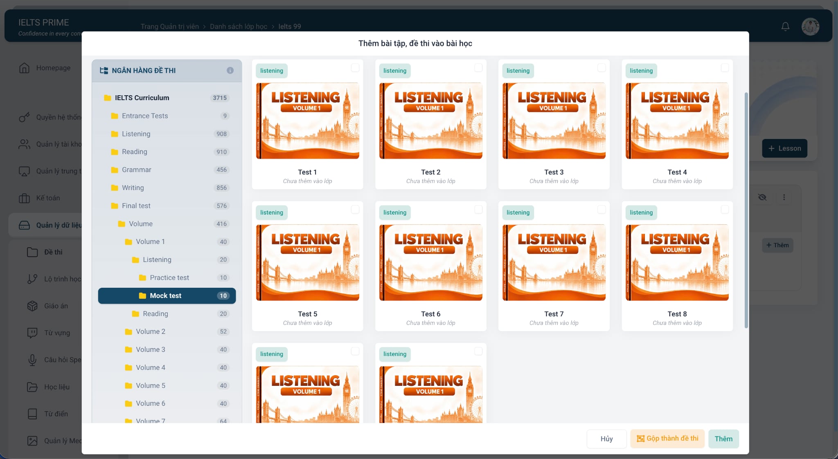This screenshot has width=838, height=459.
Task: Click the listening tag on Test 3 card
Action: point(518,71)
